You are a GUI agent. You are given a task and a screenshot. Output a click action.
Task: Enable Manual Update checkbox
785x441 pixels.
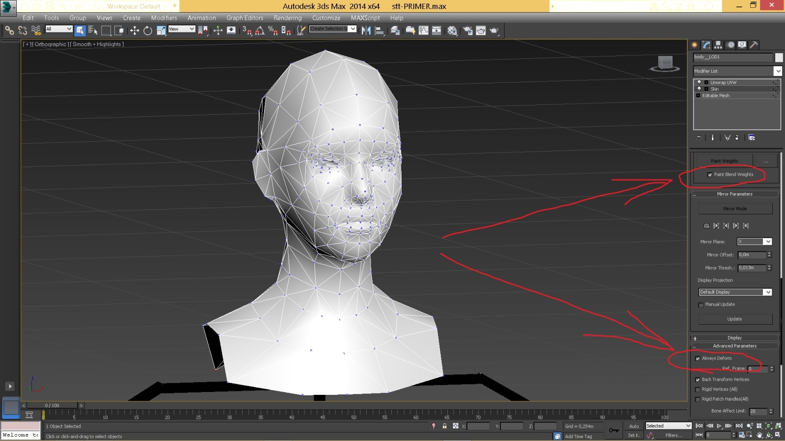click(701, 305)
